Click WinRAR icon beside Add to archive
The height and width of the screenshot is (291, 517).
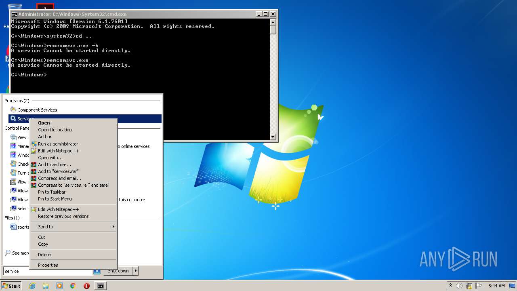coord(34,164)
